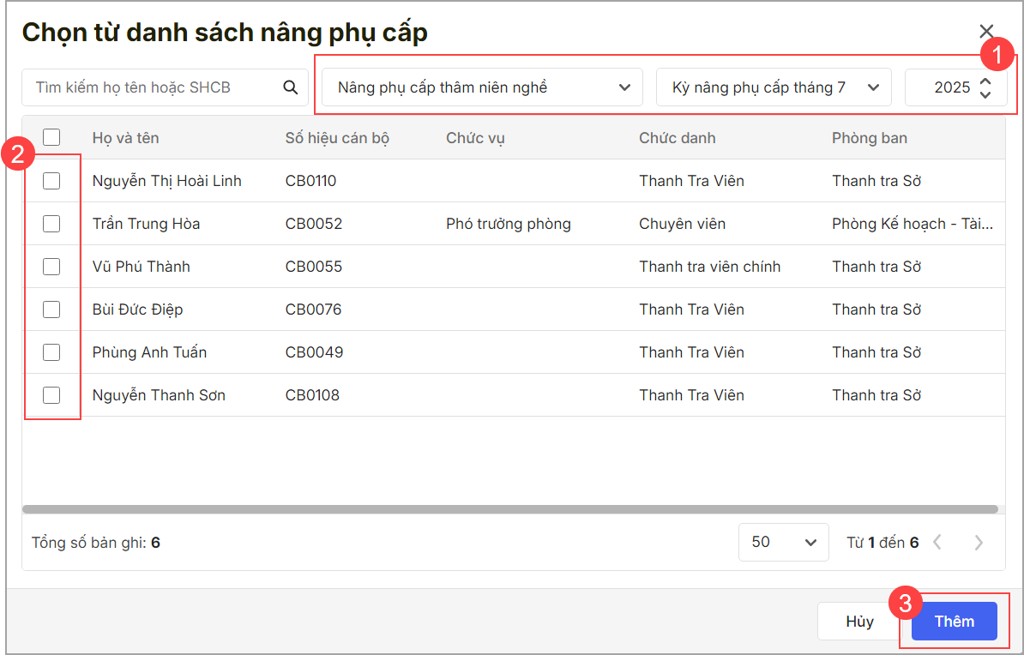Click staff code CB0108
The image size is (1024, 655).
click(312, 395)
